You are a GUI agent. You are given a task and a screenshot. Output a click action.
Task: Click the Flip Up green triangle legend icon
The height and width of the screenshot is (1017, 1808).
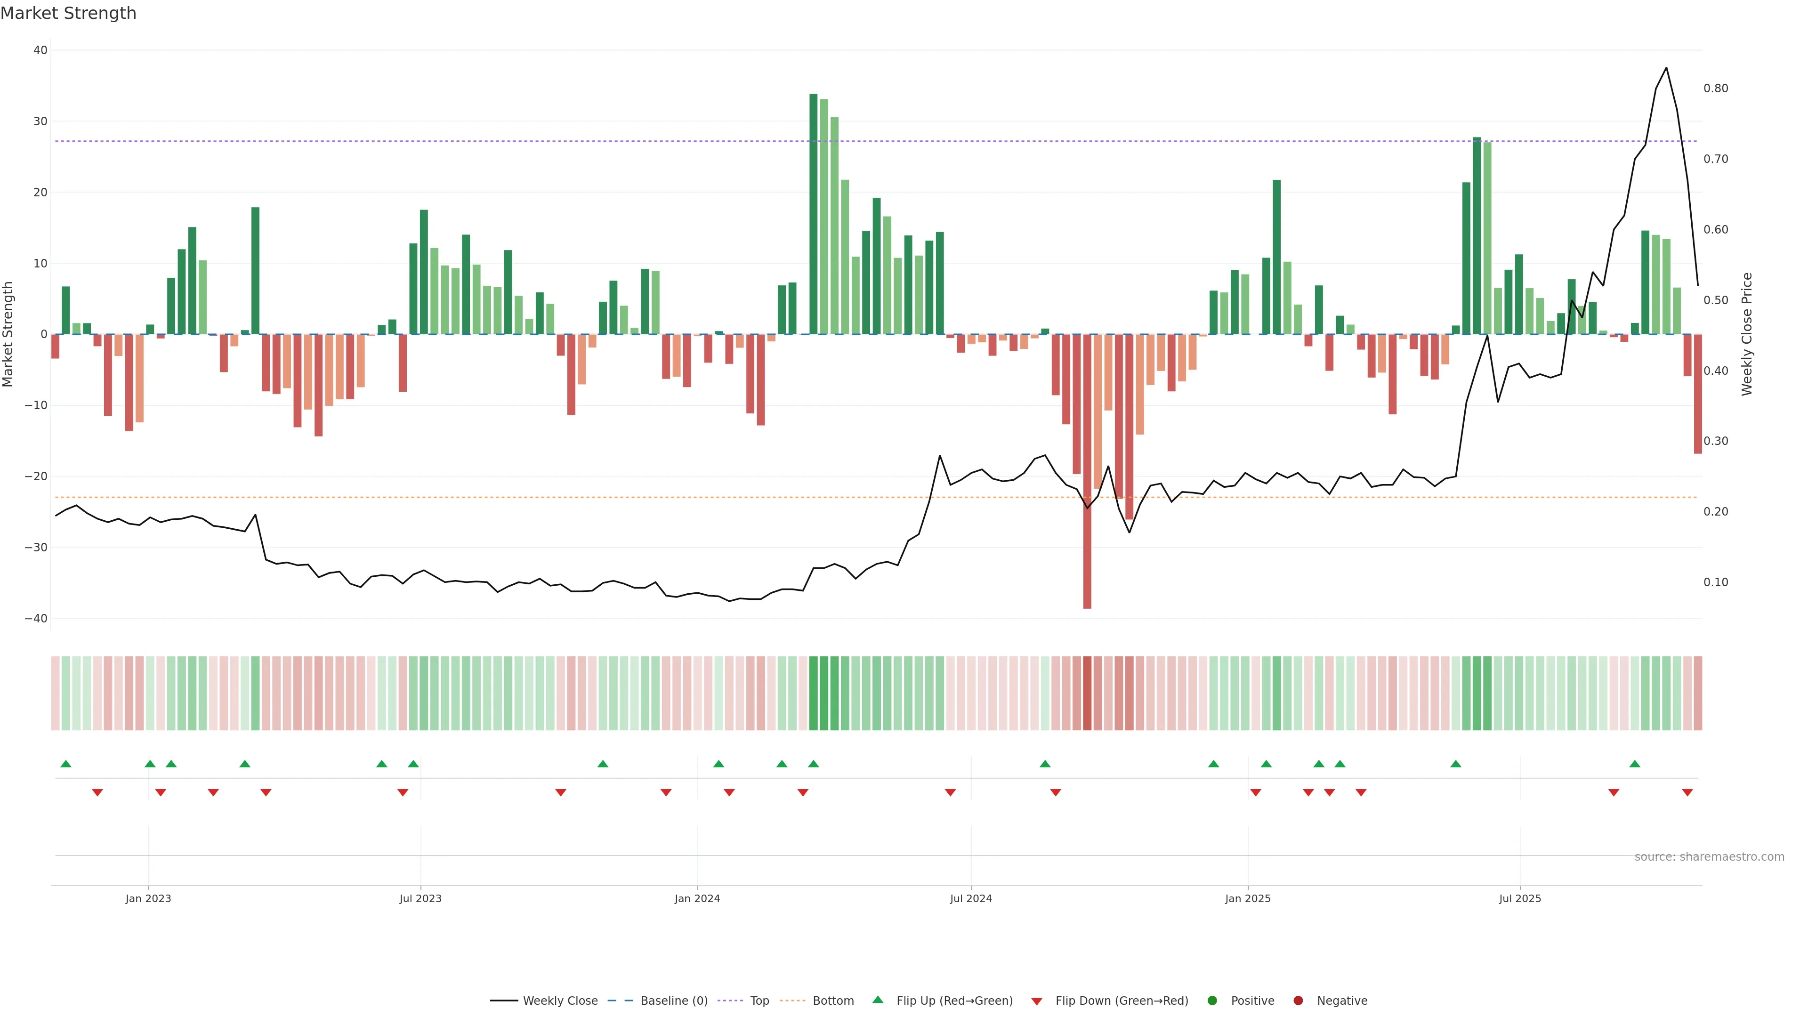877,1000
